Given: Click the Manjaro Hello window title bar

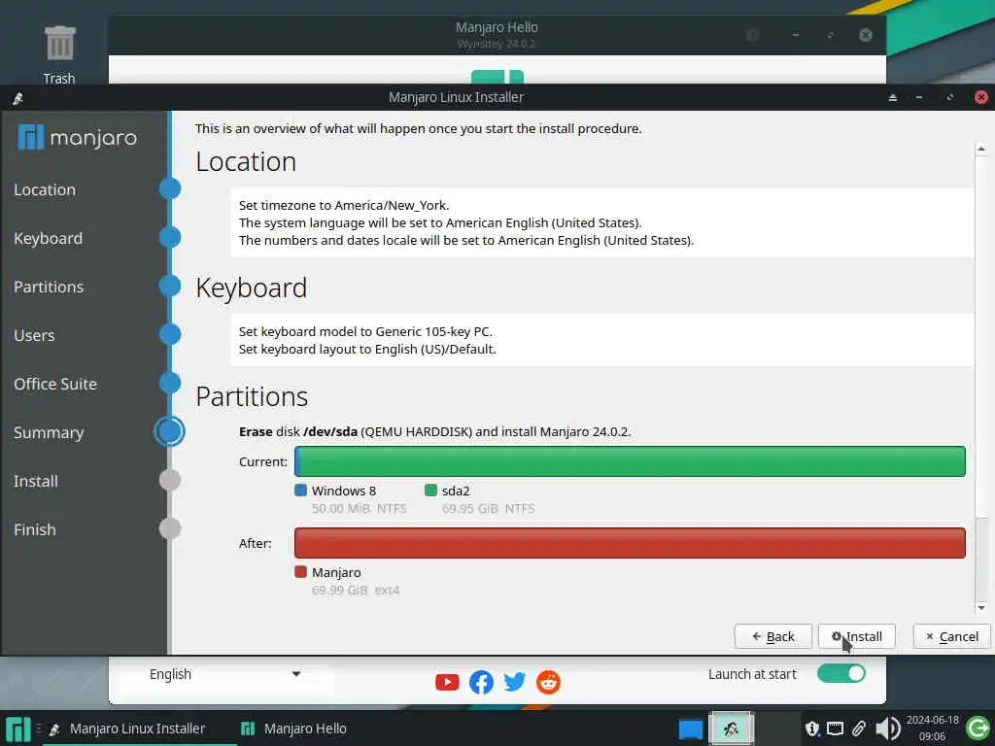Looking at the screenshot, I should 497,35.
